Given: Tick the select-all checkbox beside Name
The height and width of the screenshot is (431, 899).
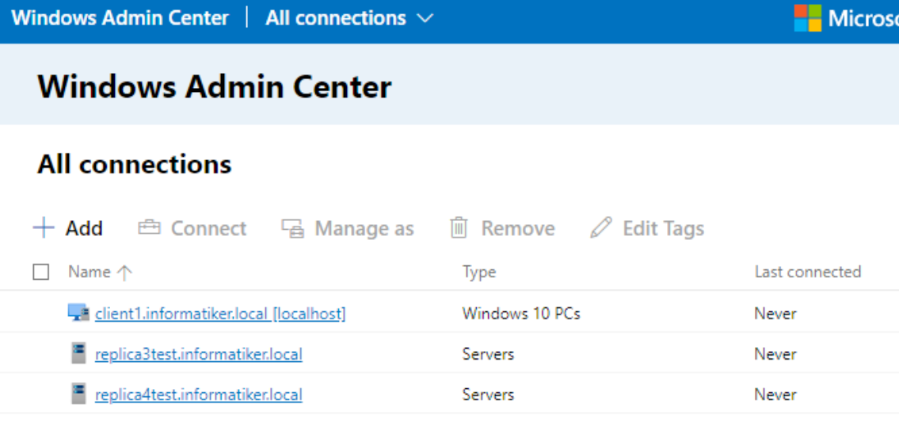Looking at the screenshot, I should (40, 272).
